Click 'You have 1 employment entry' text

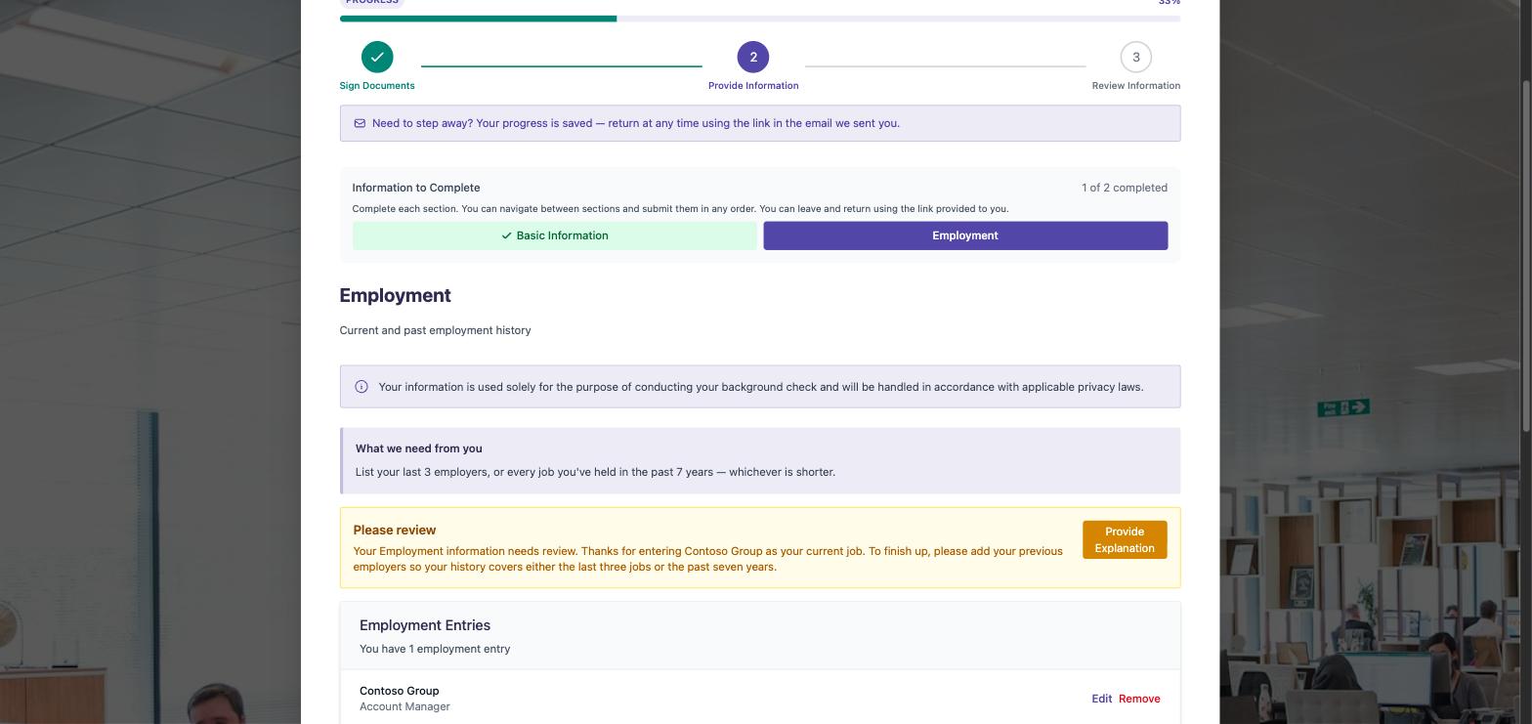435,649
